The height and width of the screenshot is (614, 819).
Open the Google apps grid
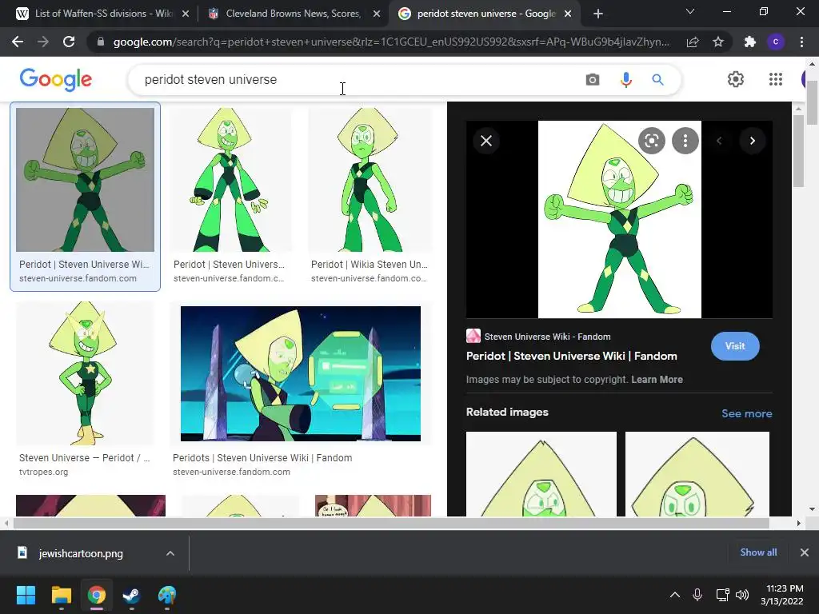(776, 79)
